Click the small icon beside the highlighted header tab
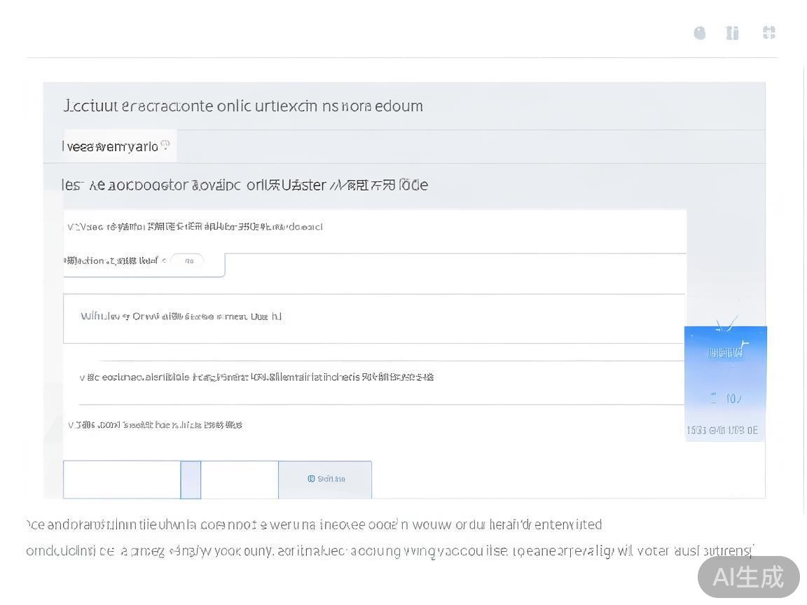The image size is (807, 605). 165,145
